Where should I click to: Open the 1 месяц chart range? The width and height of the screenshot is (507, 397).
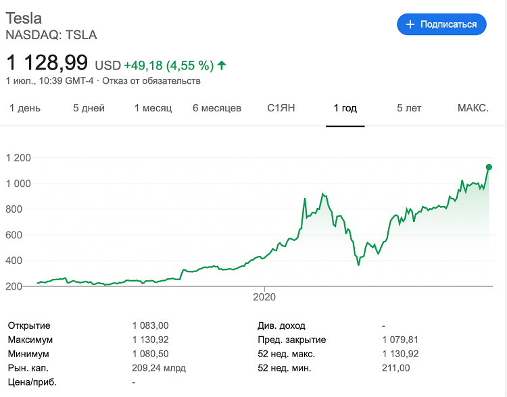point(153,108)
